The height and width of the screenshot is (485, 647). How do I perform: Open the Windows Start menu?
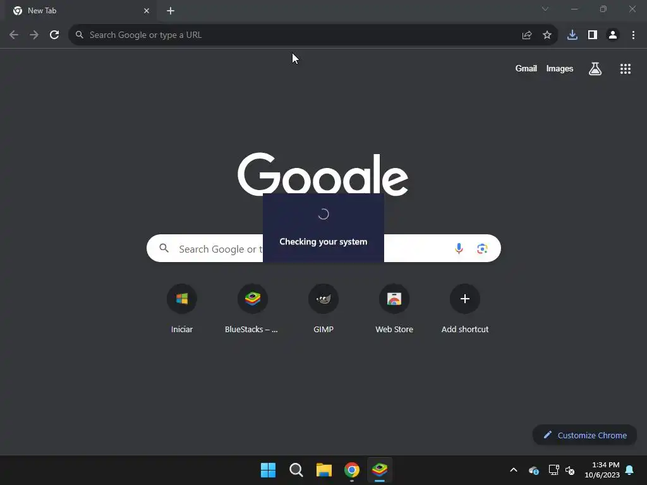(x=268, y=470)
